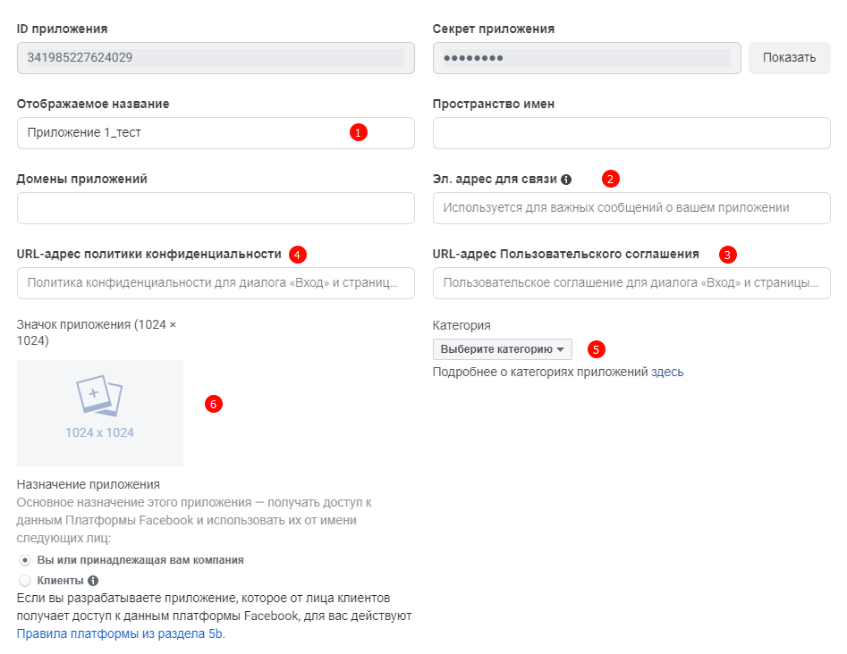Select the 'Клиенты' radio option
The width and height of the screenshot is (847, 654).
point(25,581)
